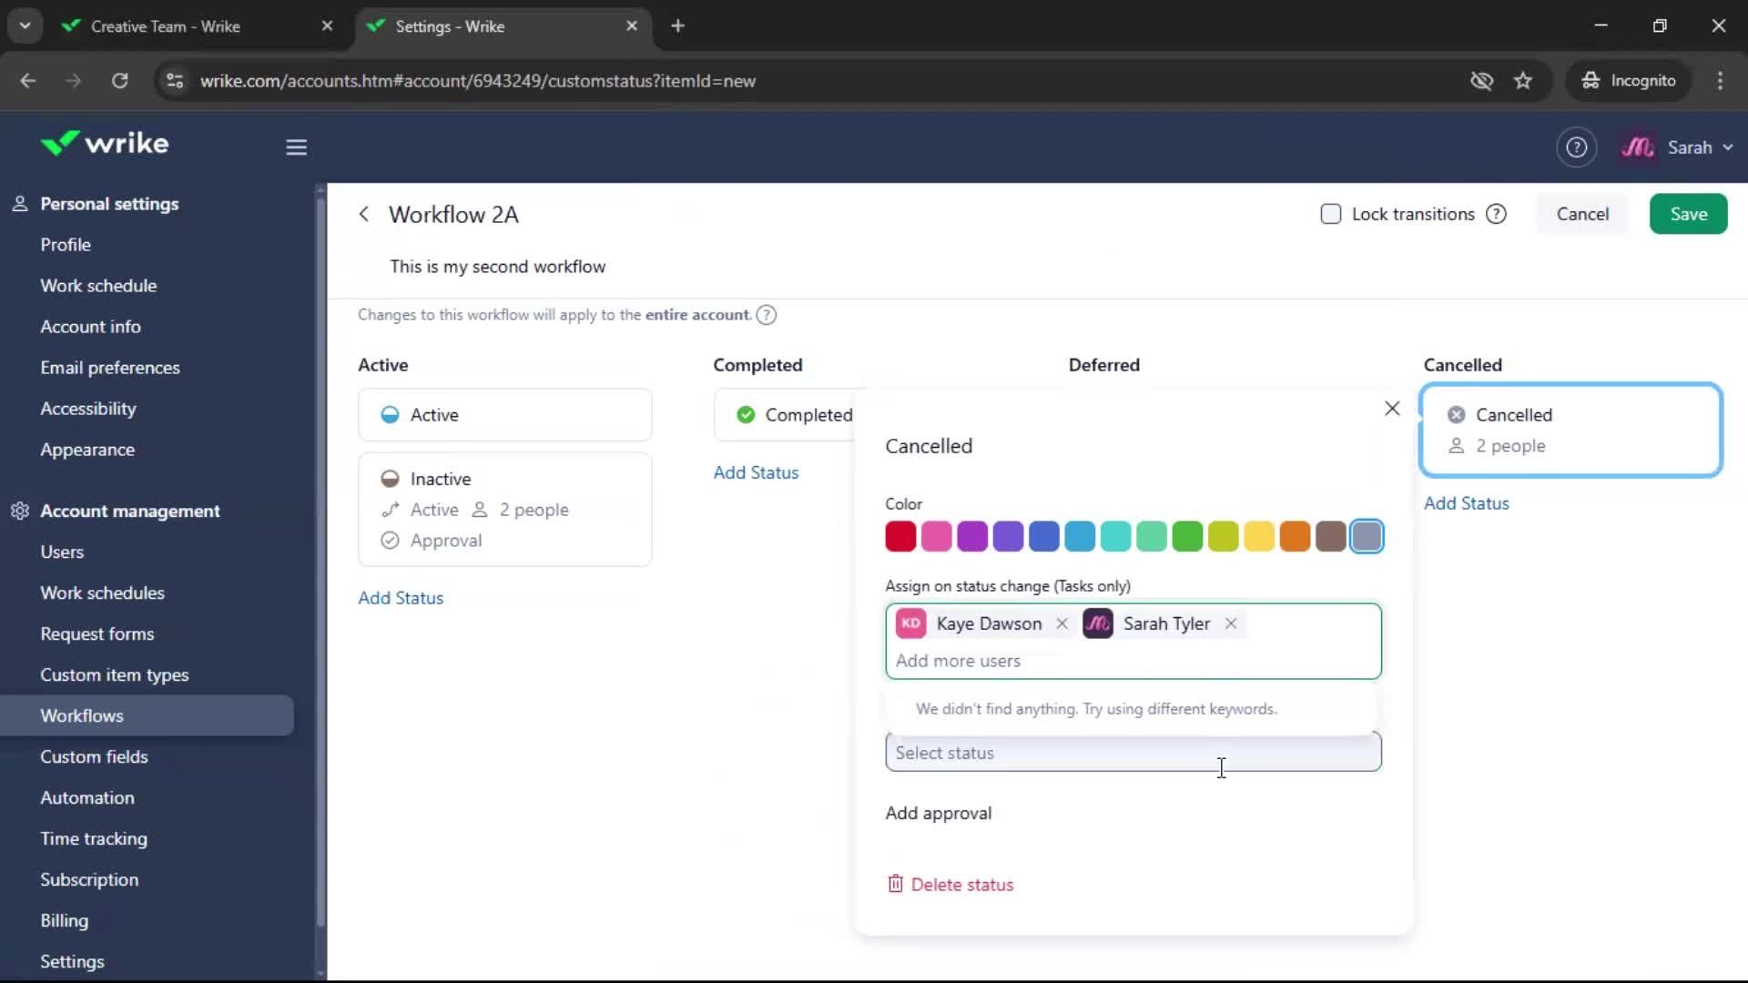This screenshot has height=983, width=1748.
Task: Open Lock transitions help tooltip icon
Action: 1496,215
